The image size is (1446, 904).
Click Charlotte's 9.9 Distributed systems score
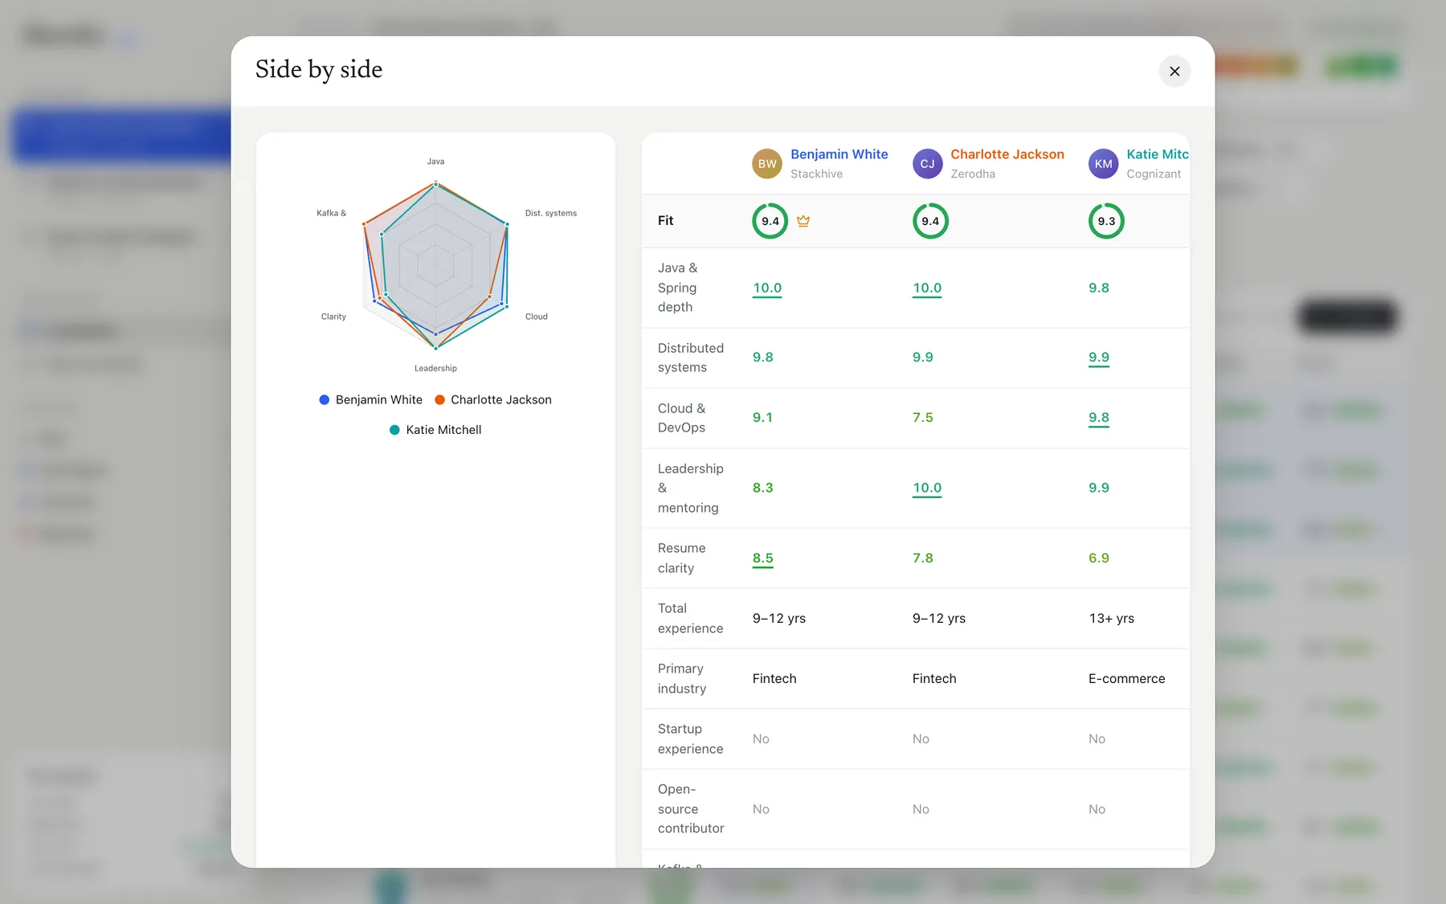pos(923,357)
